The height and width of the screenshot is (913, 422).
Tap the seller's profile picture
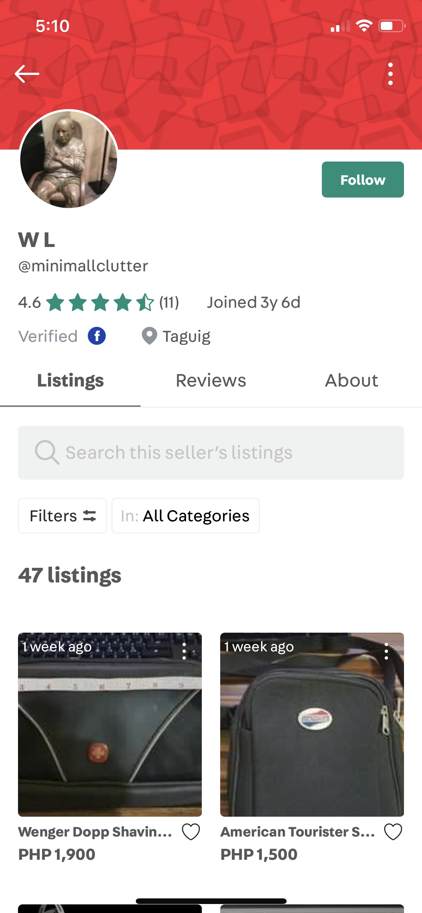click(x=69, y=159)
